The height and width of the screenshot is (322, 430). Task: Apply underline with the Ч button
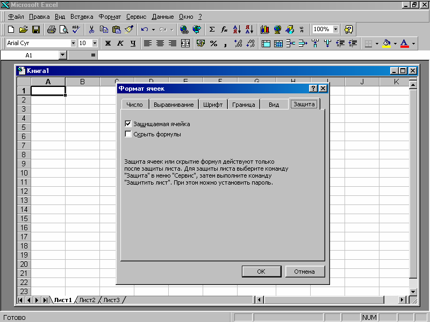[x=133, y=43]
